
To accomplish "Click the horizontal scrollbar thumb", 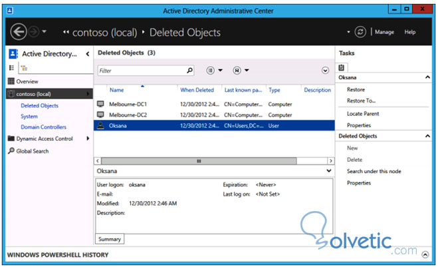I will tap(199, 160).
